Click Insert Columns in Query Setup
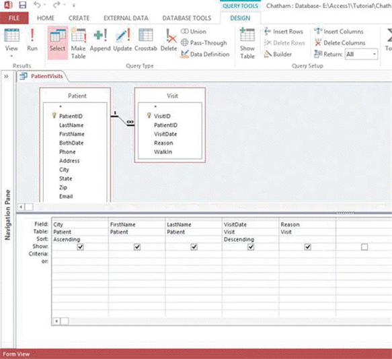Screen dimensions: 392x359 (x=339, y=32)
